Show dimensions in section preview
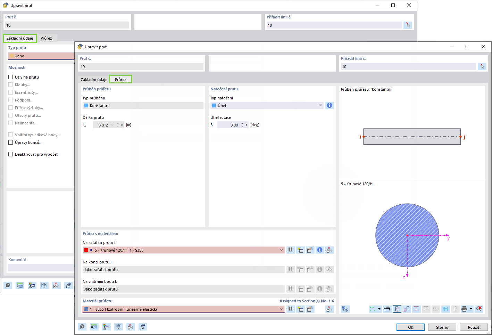The width and height of the screenshot is (492, 335). point(387,309)
